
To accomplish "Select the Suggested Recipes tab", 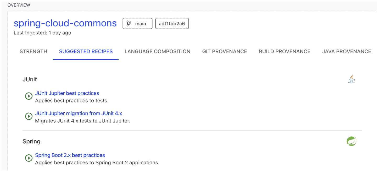I will point(86,51).
